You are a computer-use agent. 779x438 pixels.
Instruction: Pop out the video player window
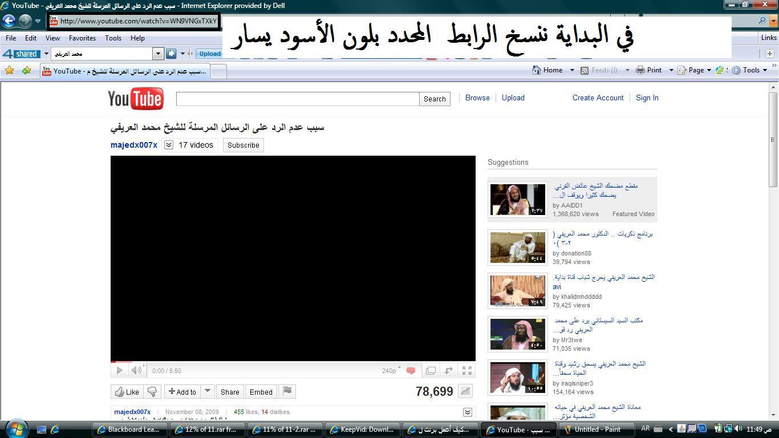coord(431,371)
